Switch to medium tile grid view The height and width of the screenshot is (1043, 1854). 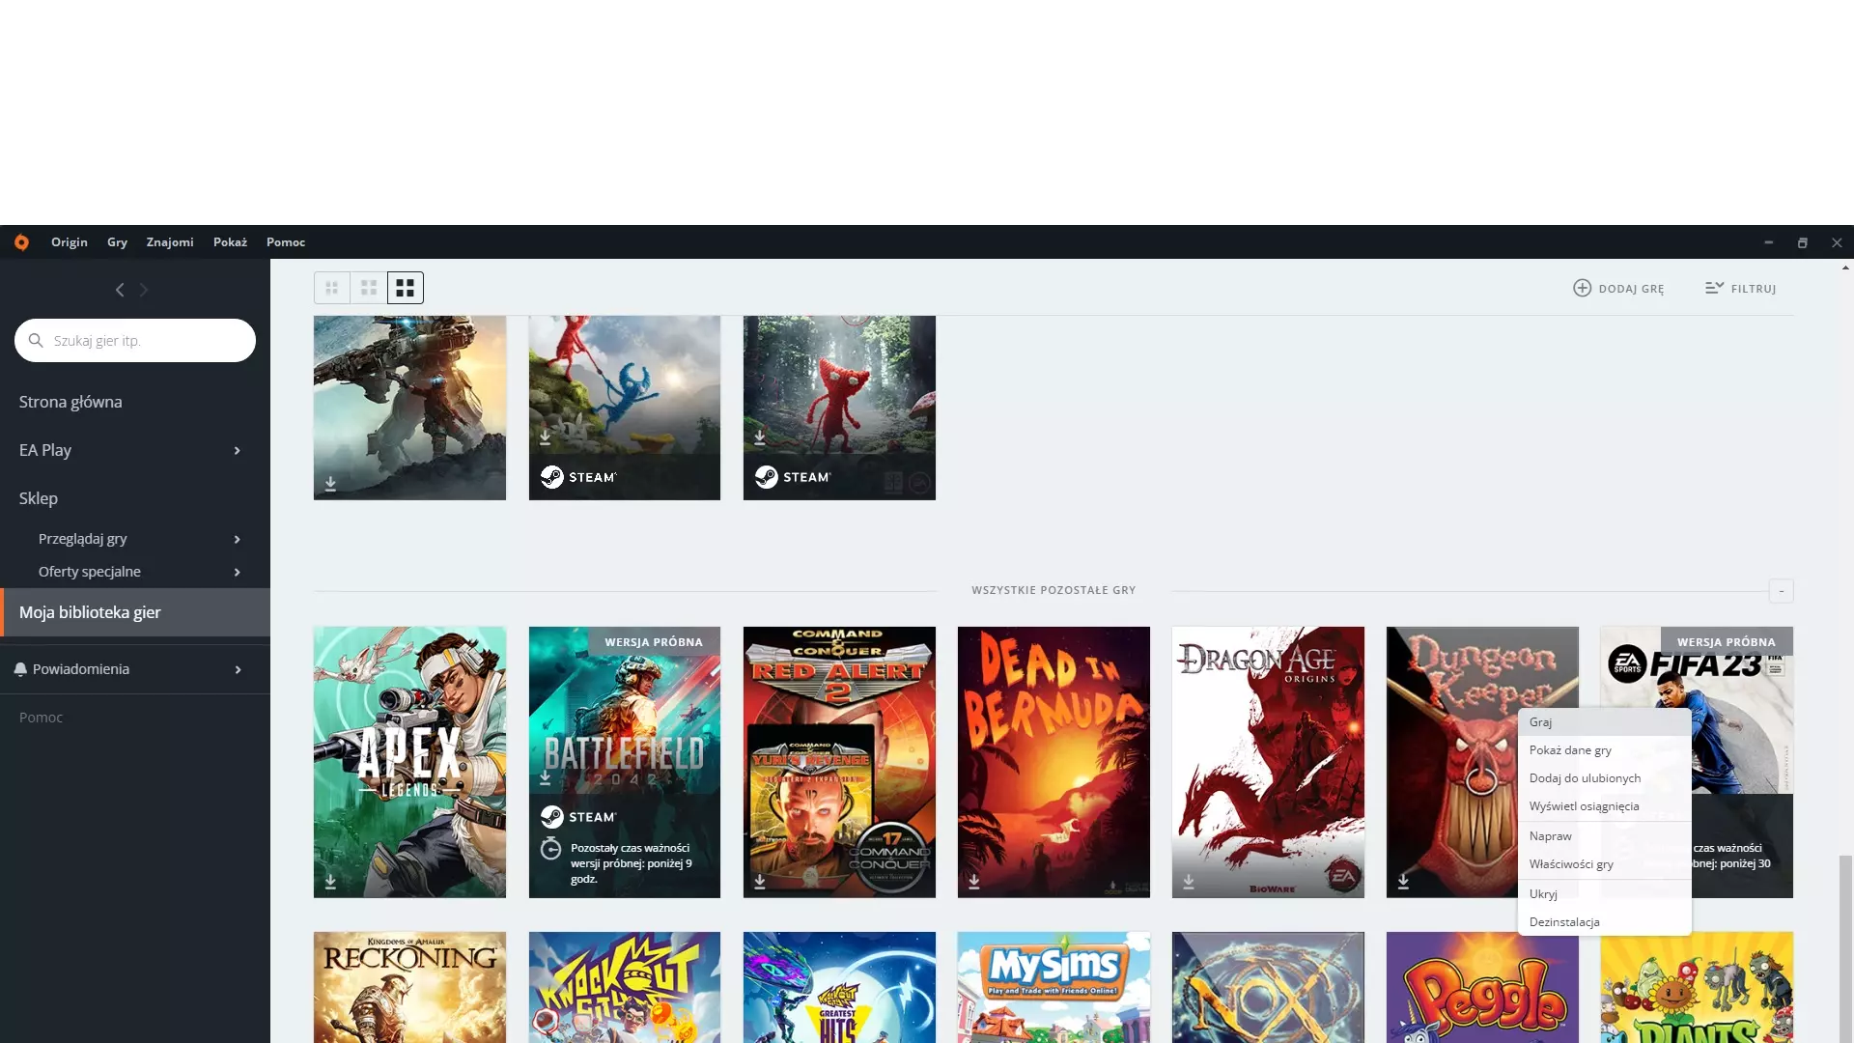[x=369, y=288]
